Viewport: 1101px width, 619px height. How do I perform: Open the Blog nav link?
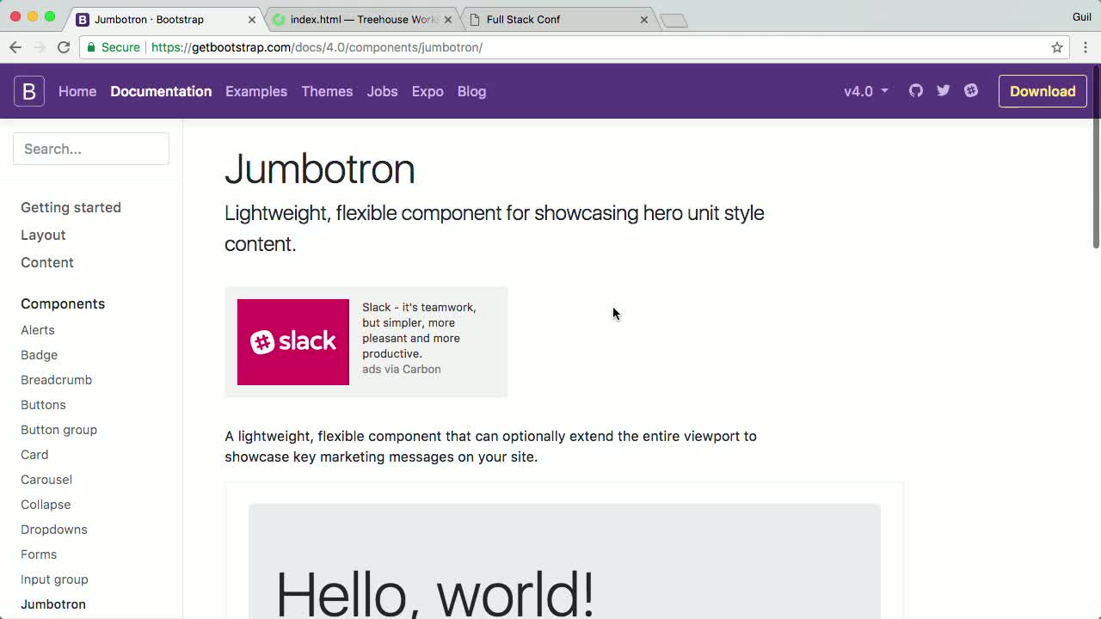pyautogui.click(x=471, y=91)
